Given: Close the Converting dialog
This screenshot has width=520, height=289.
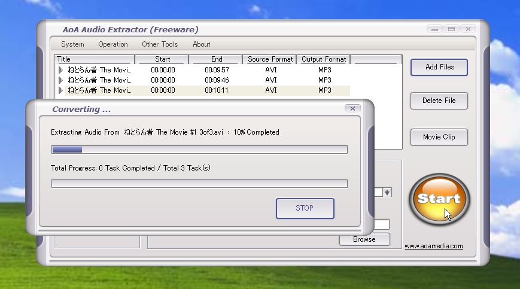Looking at the screenshot, I should tap(352, 108).
